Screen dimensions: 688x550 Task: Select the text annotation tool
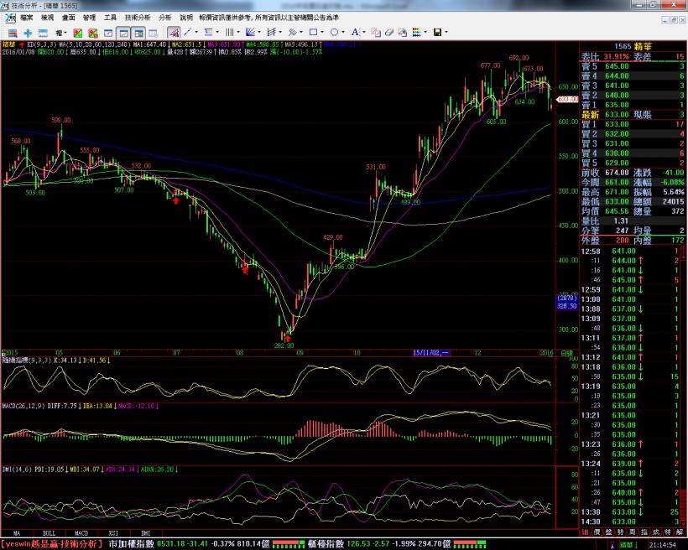point(353,33)
